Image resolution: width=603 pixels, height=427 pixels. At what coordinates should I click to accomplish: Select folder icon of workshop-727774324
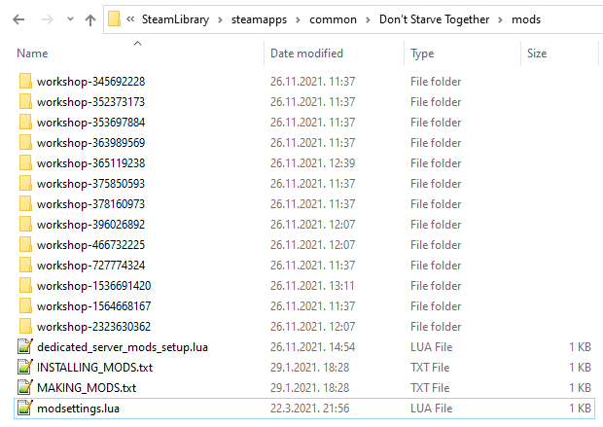coord(25,265)
